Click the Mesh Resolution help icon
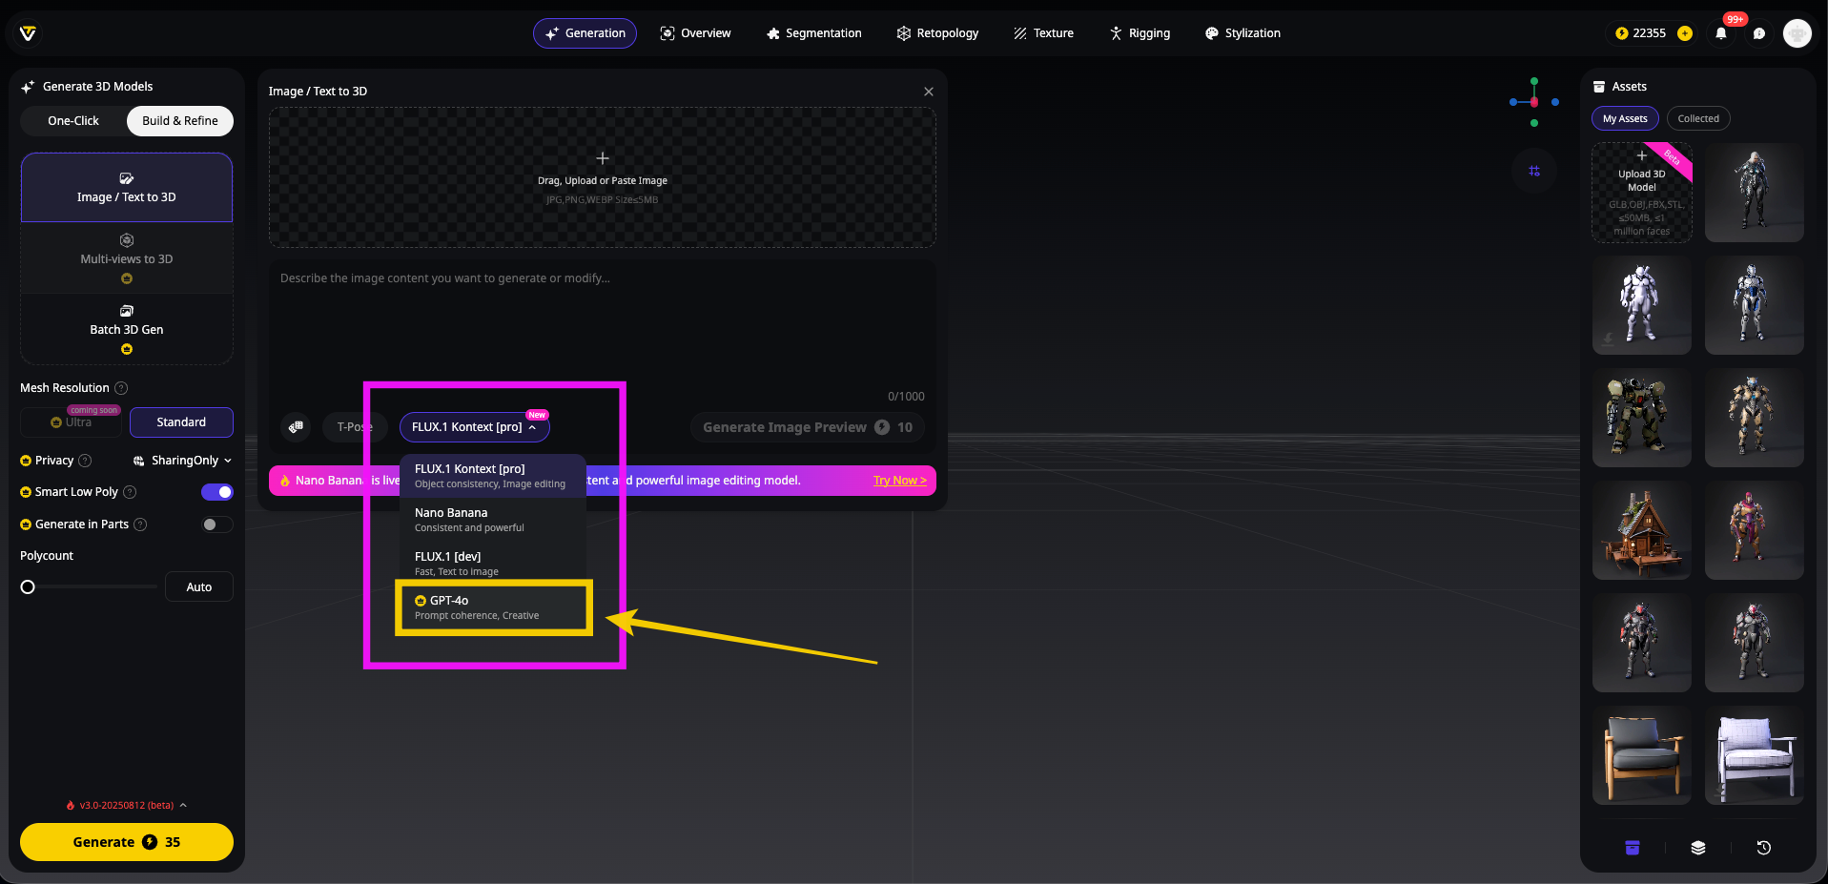This screenshot has width=1828, height=884. tap(121, 388)
